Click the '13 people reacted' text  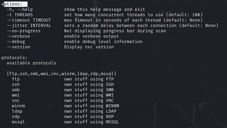point(192,65)
